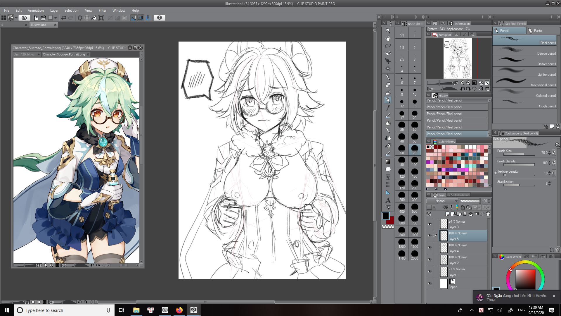561x316 pixels.
Task: Open the layer color palette dropdown arrow
Action: pos(434,207)
